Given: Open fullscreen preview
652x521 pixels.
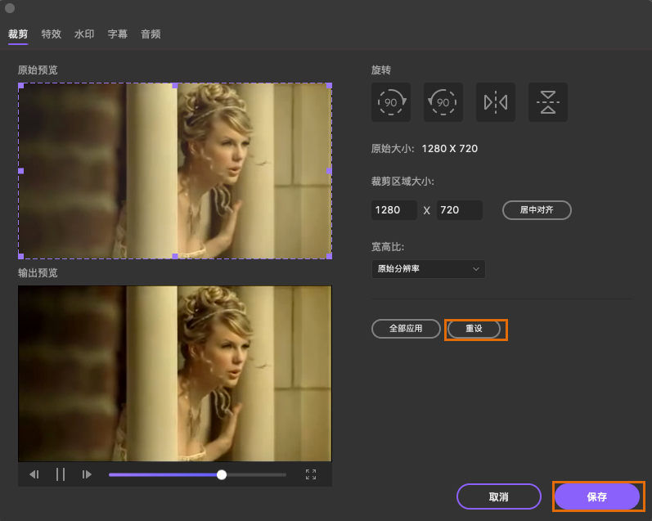Looking at the screenshot, I should point(311,474).
